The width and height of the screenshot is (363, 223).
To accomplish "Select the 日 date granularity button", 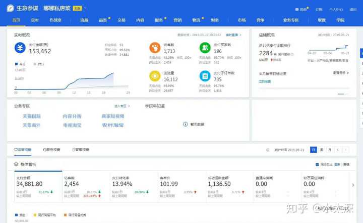I will pyautogui.click(x=314, y=150).
